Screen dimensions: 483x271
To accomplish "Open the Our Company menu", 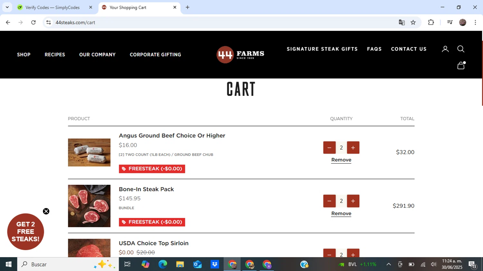I will click(x=97, y=55).
